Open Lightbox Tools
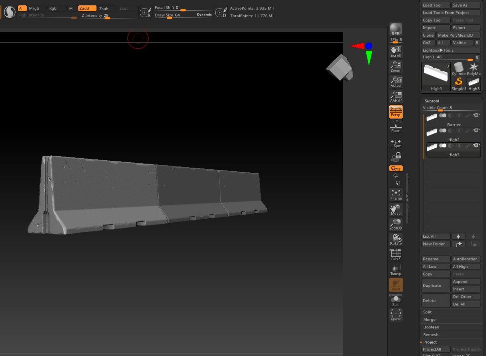 coord(451,50)
